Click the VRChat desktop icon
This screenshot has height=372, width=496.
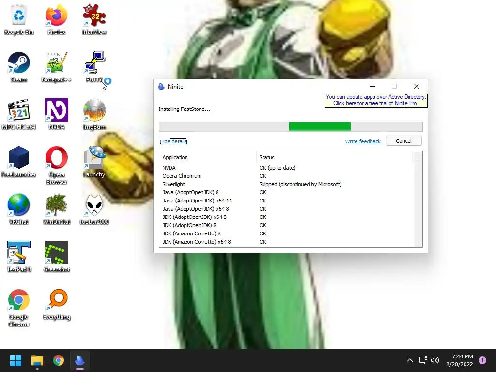click(19, 209)
